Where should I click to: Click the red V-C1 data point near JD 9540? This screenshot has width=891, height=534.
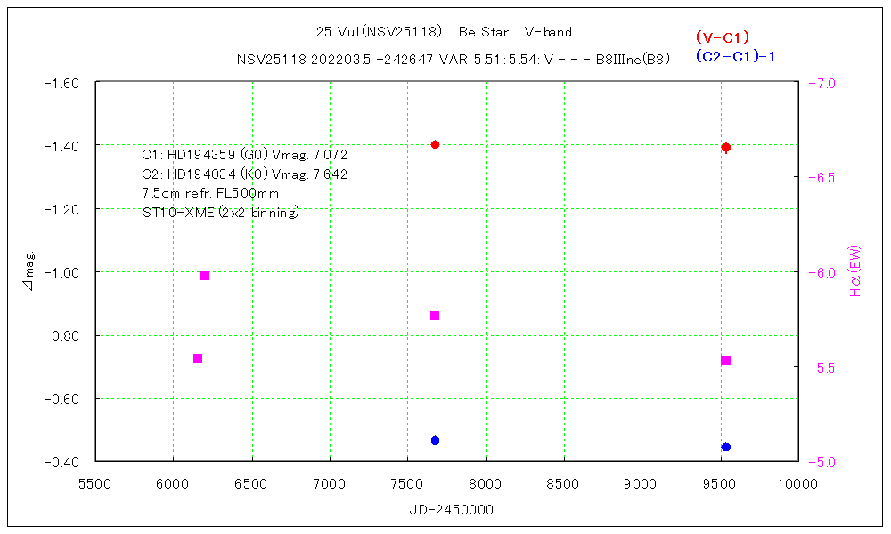point(726,147)
